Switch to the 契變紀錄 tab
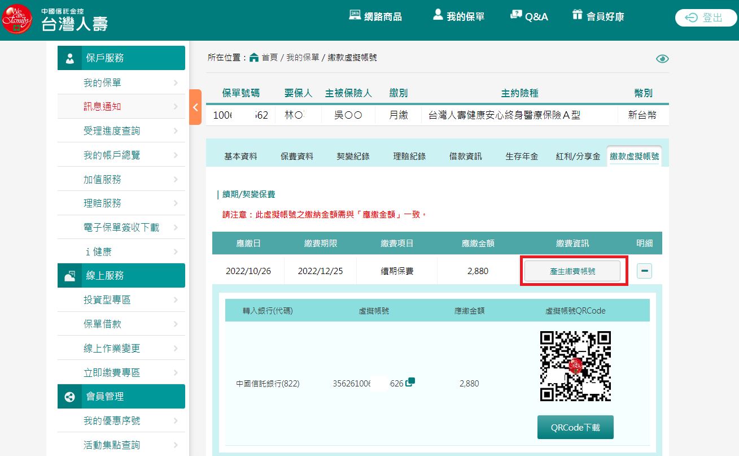 [353, 157]
